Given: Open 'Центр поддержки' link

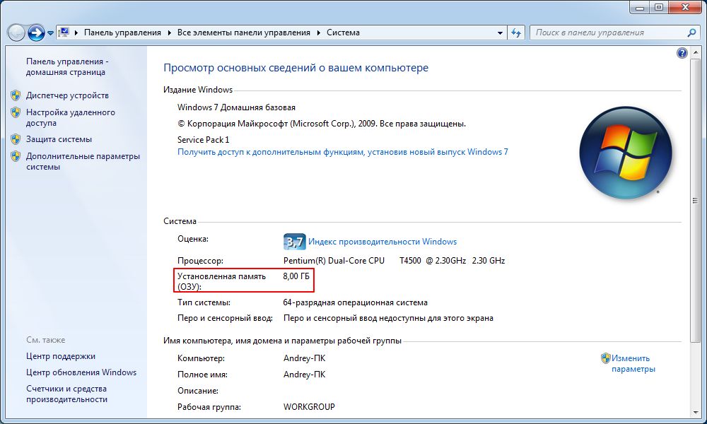Looking at the screenshot, I should click(60, 356).
